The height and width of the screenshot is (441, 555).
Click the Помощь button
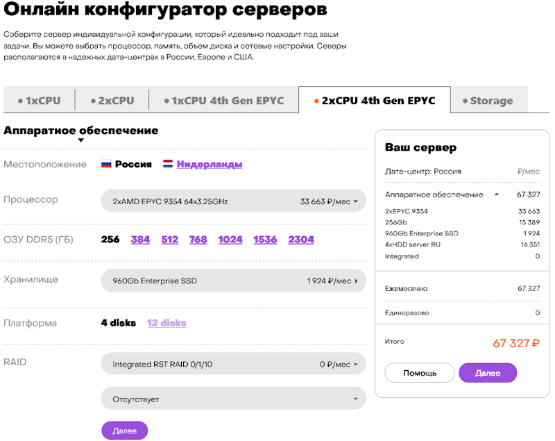(x=420, y=373)
